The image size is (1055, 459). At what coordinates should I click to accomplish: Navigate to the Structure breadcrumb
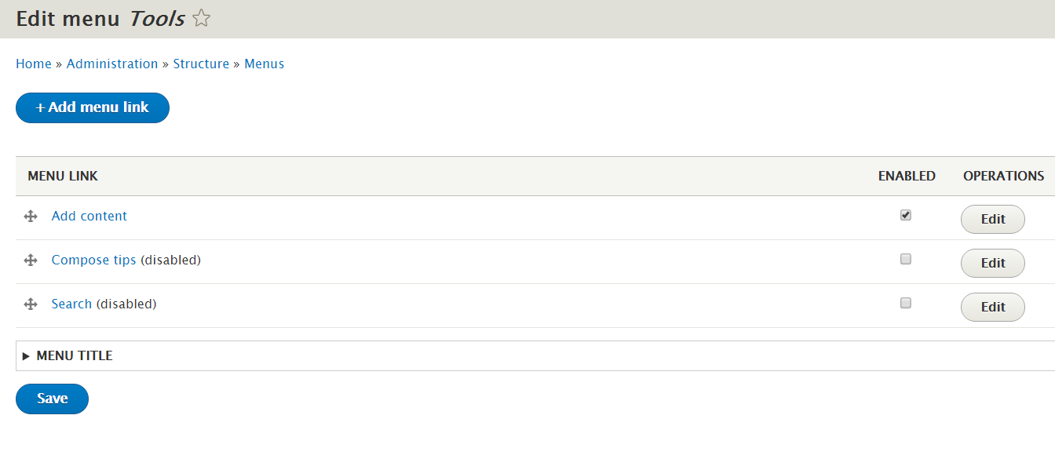coord(201,64)
